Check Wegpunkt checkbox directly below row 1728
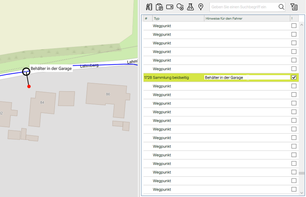 [x=294, y=86]
